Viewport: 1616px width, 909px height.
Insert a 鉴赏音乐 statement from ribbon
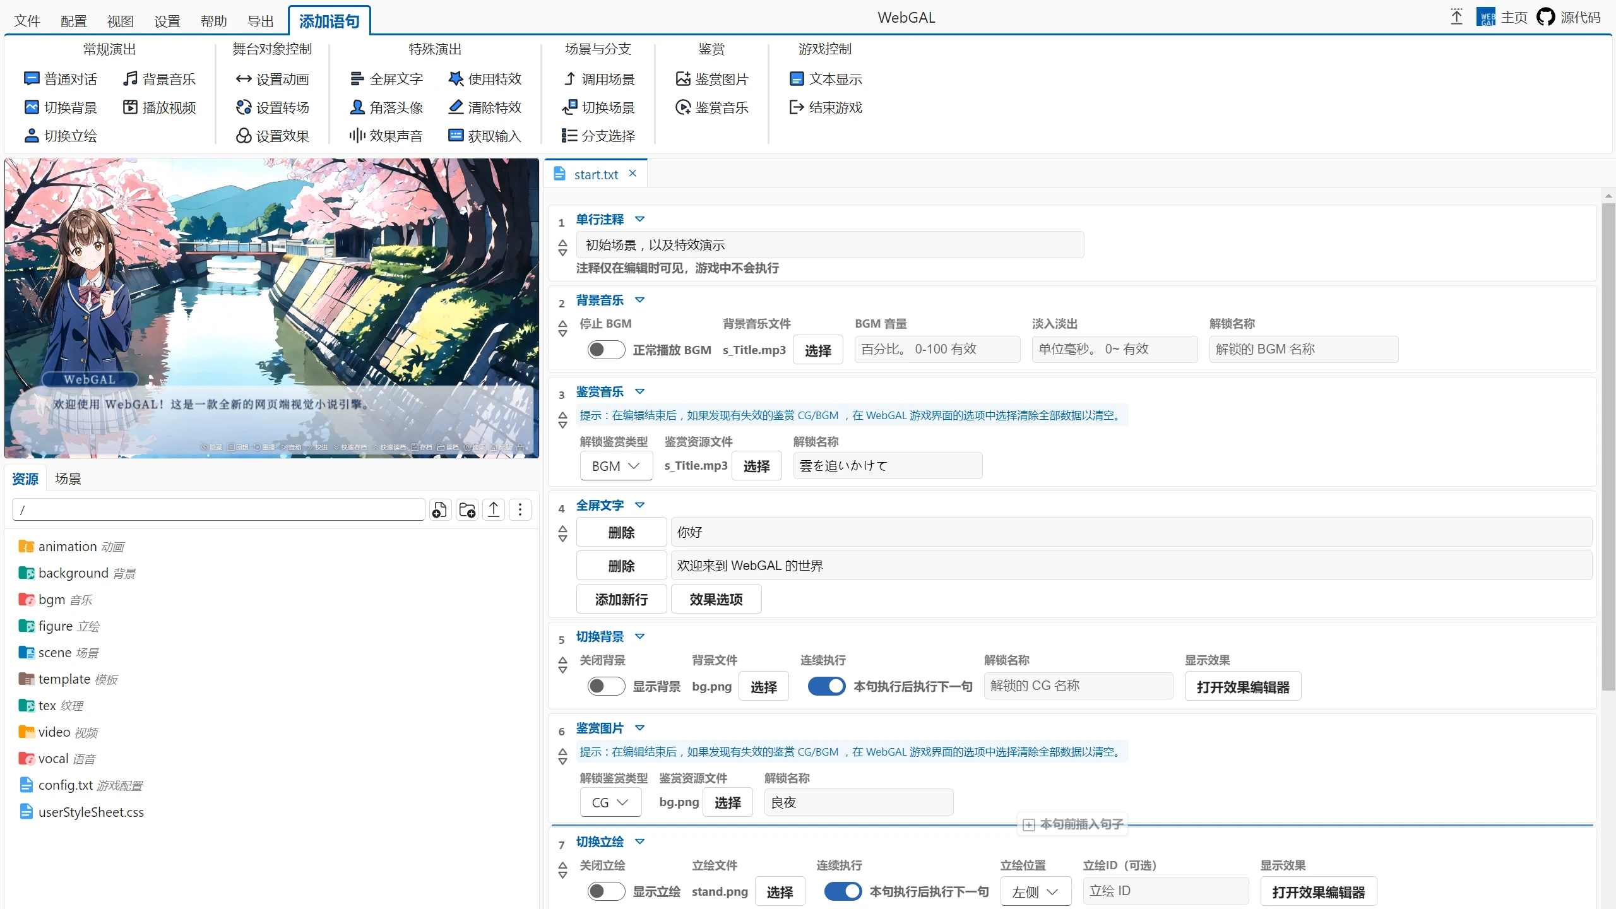tap(712, 107)
